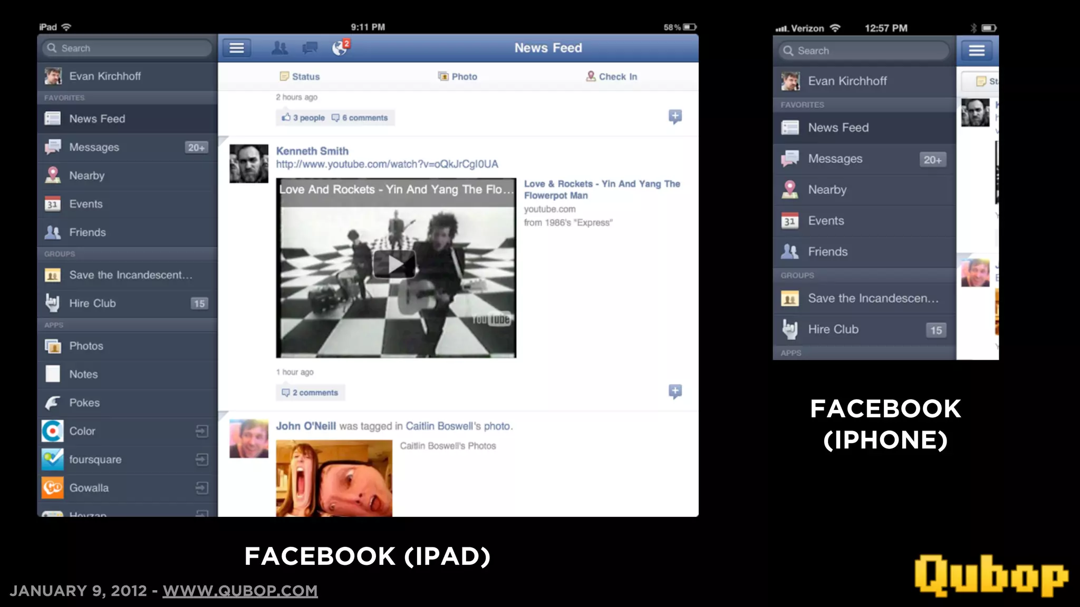Open notifications globe with red badge

tap(341, 47)
